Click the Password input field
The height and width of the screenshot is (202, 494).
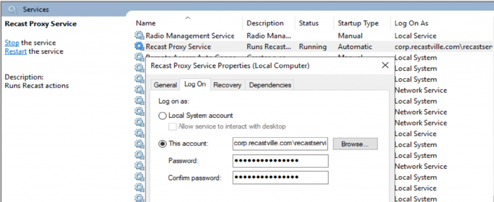(280, 161)
